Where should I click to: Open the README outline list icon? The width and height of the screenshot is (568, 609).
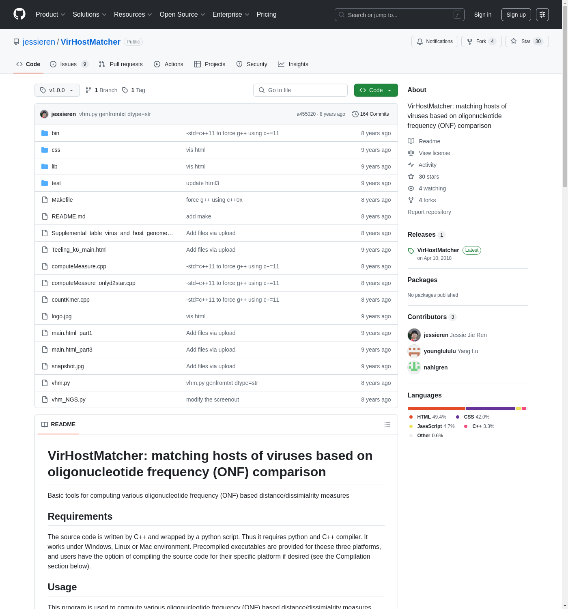[387, 425]
